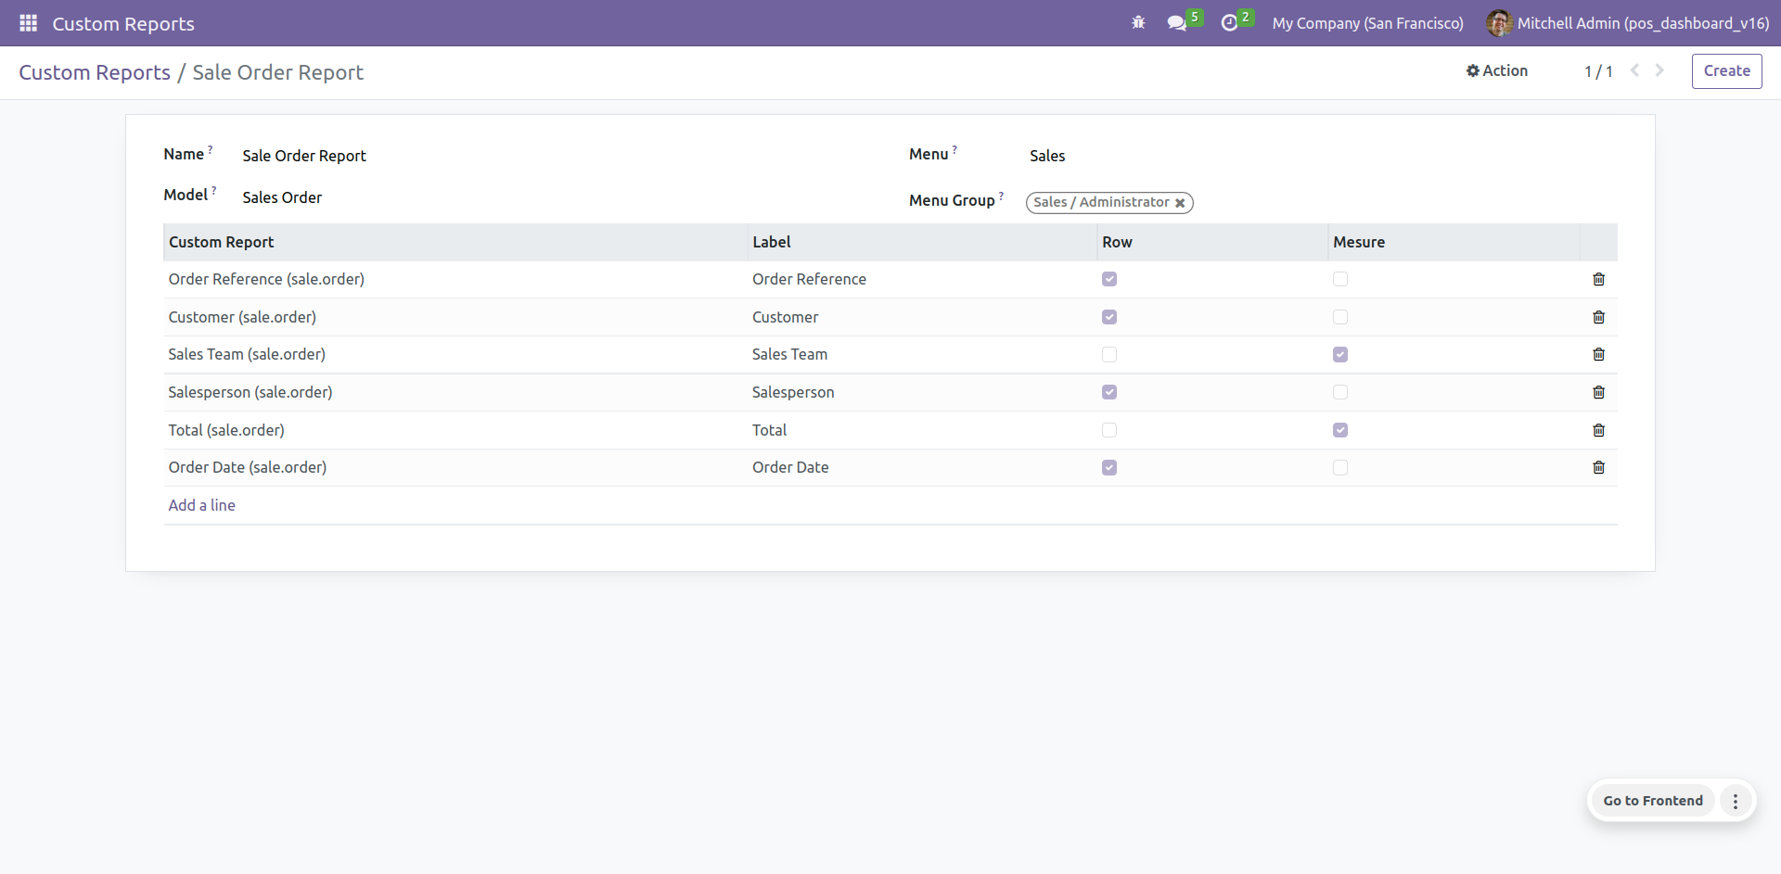
Task: Click the Create button
Action: pos(1726,70)
